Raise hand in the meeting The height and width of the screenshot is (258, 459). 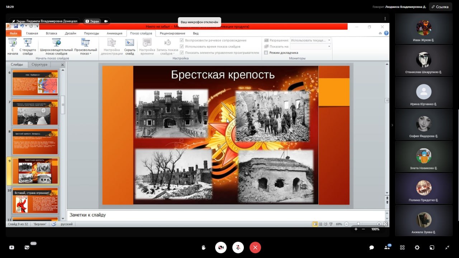tap(204, 247)
